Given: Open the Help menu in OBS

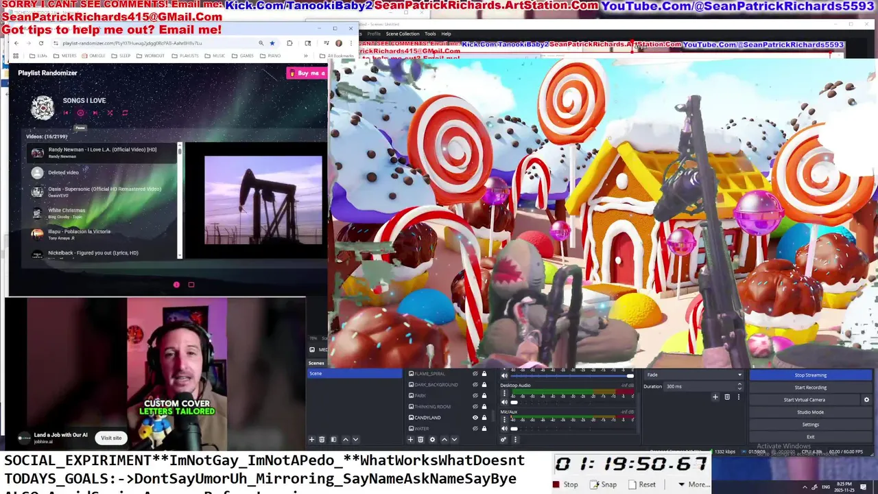Looking at the screenshot, I should click(446, 34).
